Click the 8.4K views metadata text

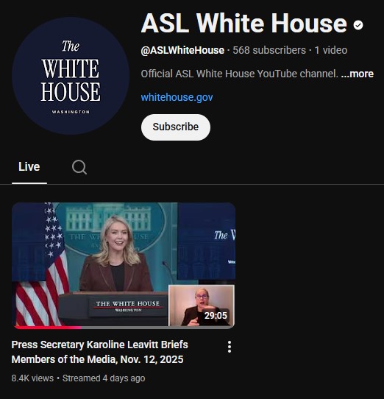point(32,378)
